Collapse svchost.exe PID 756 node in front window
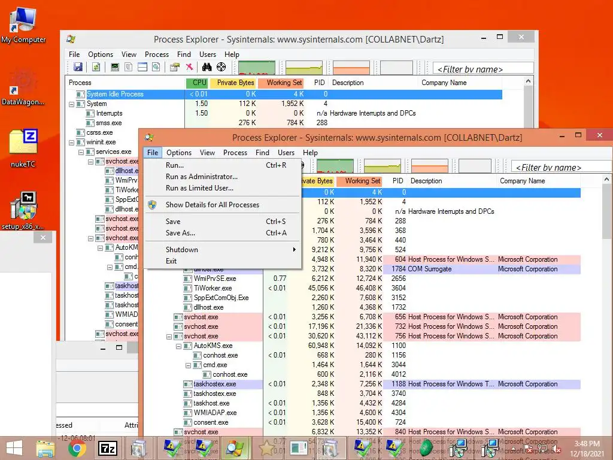 click(169, 337)
